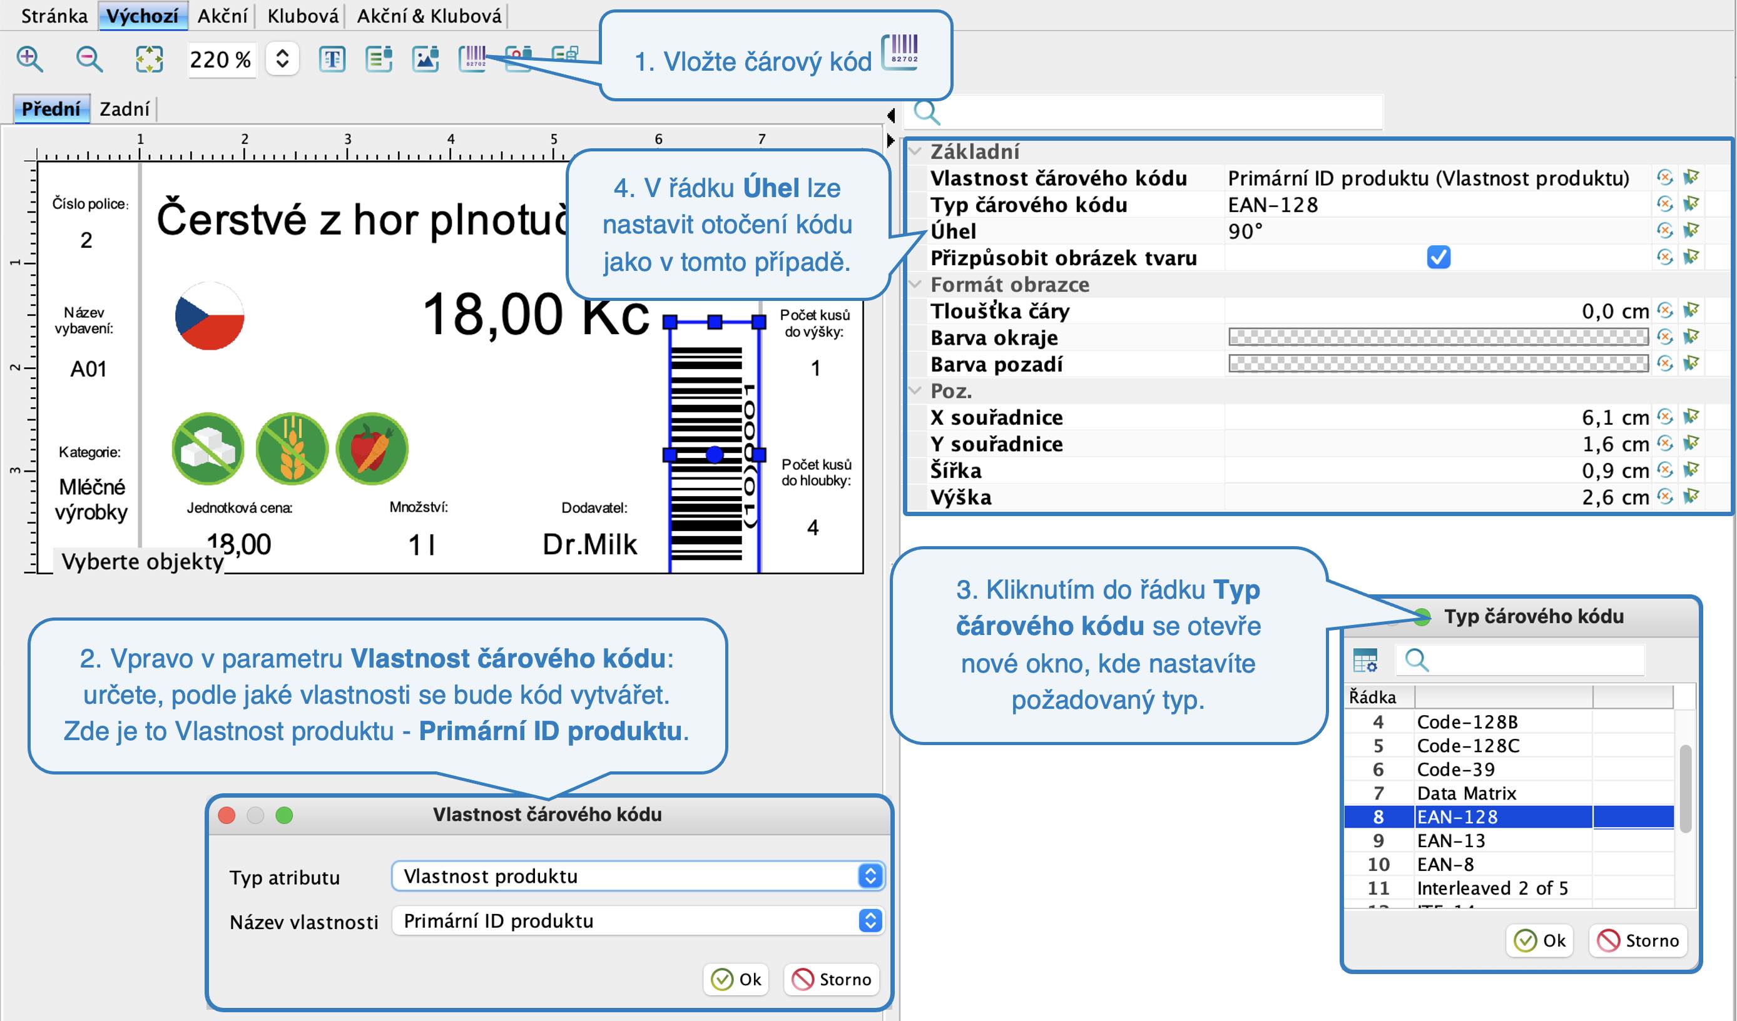Click Ok in Typ čárového kódu dialog

pyautogui.click(x=1541, y=941)
